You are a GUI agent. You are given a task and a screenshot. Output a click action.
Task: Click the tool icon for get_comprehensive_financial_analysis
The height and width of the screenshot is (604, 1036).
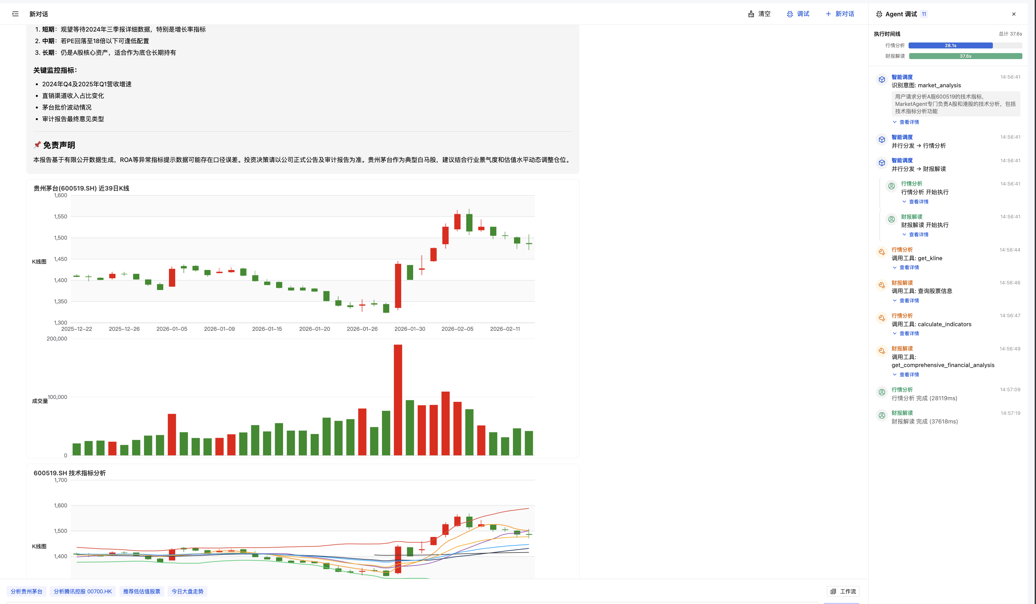coord(882,351)
